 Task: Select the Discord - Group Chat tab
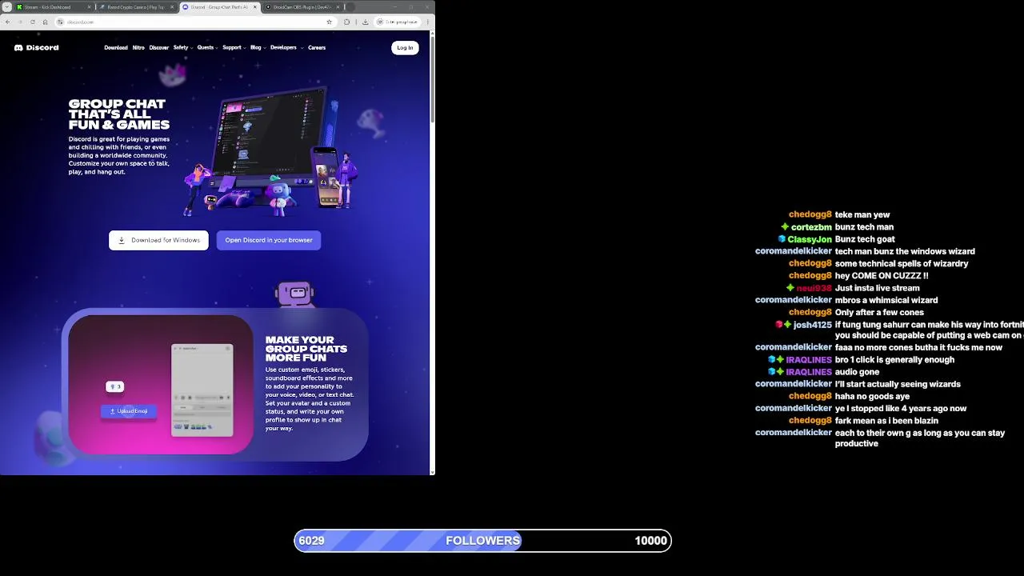[x=219, y=7]
